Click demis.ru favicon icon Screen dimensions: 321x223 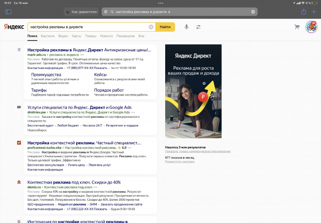click(19, 182)
